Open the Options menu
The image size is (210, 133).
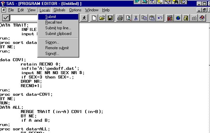[75, 10]
